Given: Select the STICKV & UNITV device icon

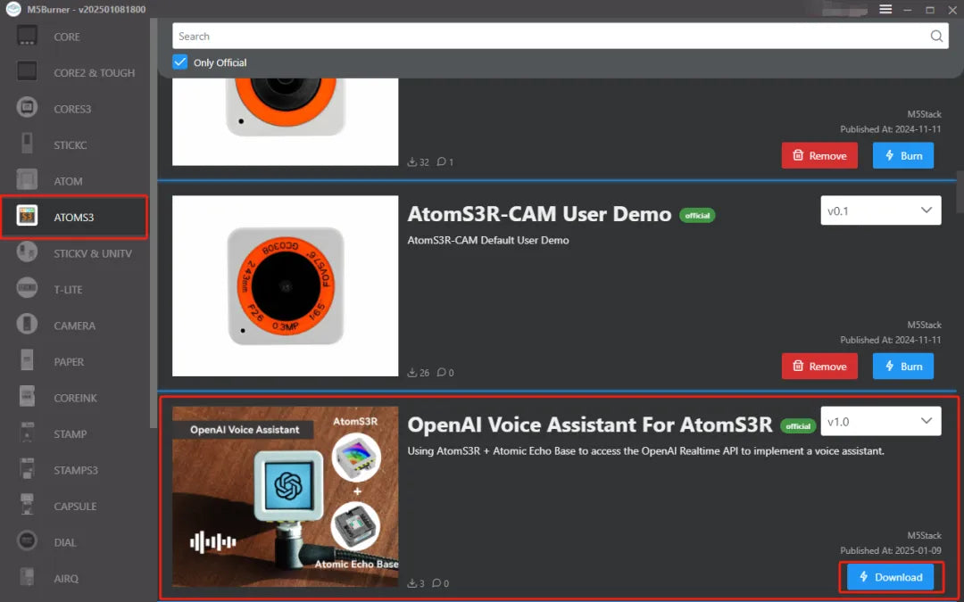Looking at the screenshot, I should 27,252.
